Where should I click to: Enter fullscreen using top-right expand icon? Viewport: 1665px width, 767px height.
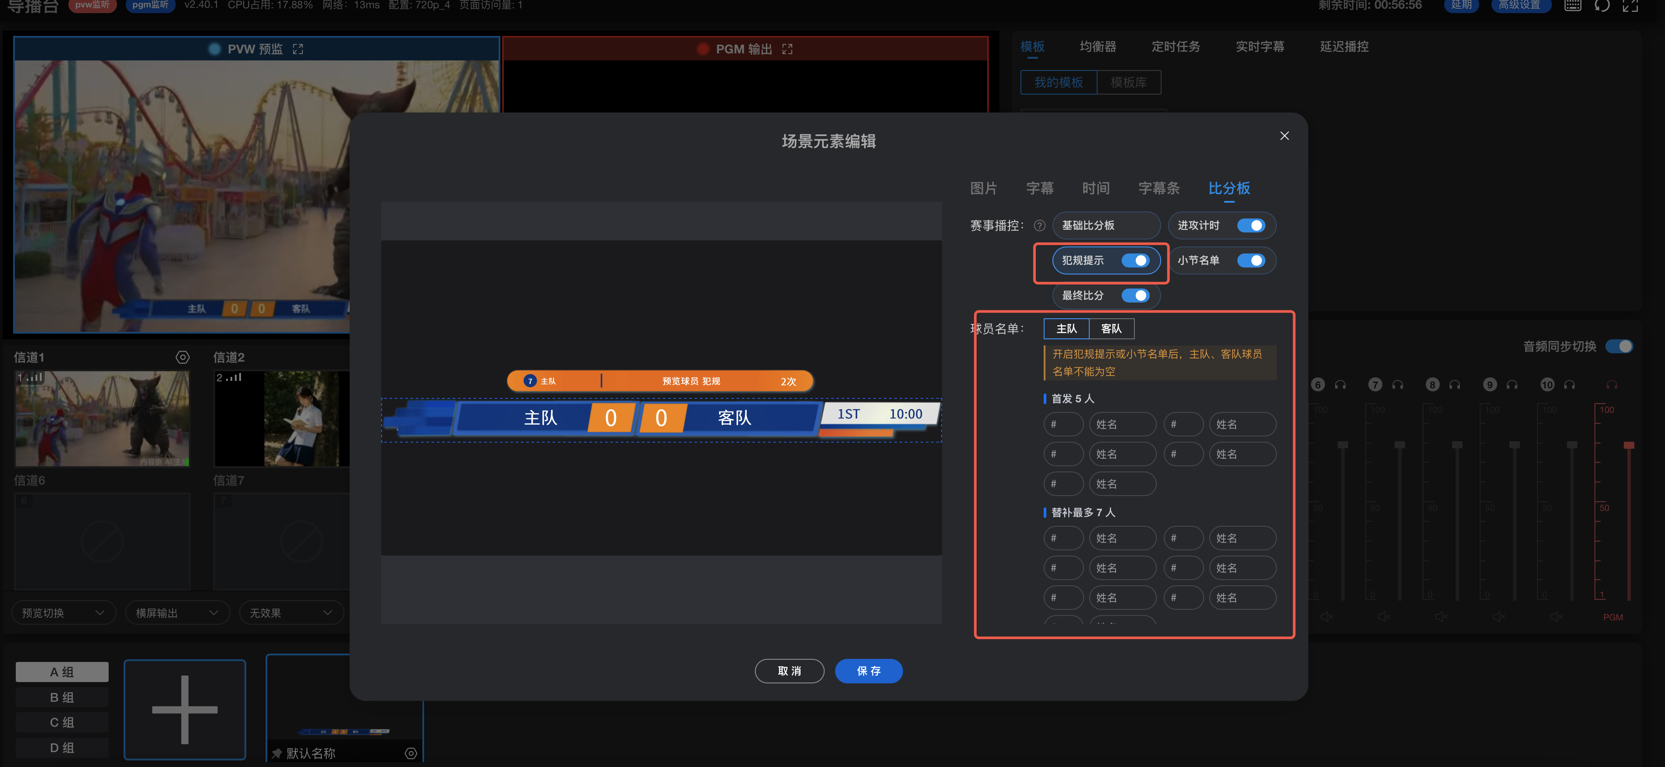1630,5
